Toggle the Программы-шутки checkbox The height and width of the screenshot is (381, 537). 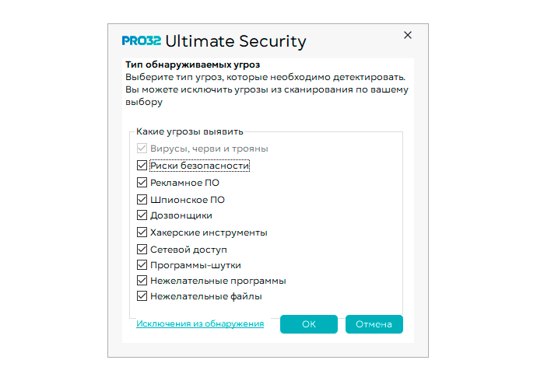point(142,265)
